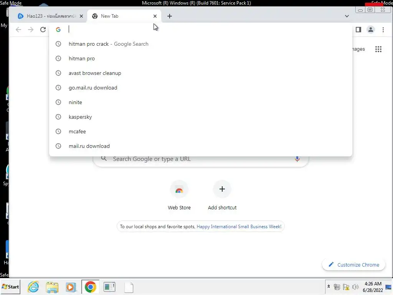
Task: Go forward using the forward arrow
Action: (31, 30)
